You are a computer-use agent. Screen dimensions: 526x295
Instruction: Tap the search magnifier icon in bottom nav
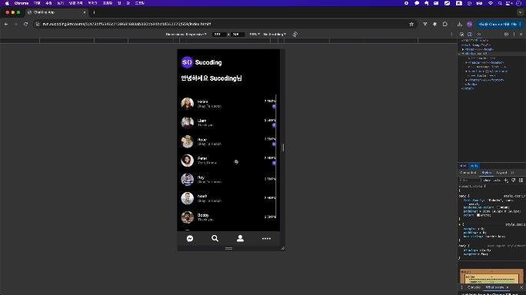coord(215,238)
